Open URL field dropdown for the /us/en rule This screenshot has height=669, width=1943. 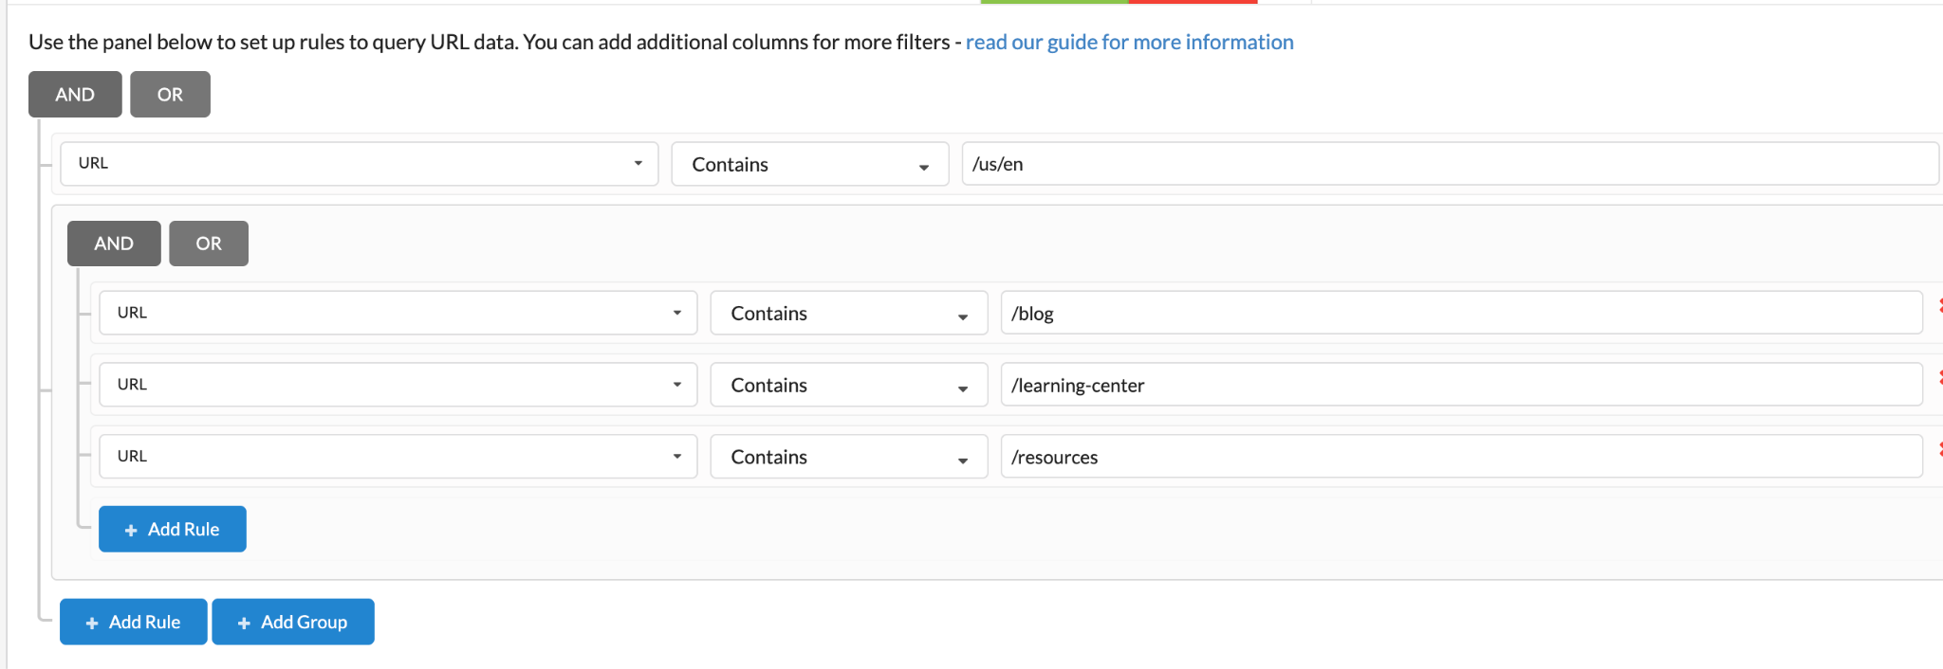359,164
